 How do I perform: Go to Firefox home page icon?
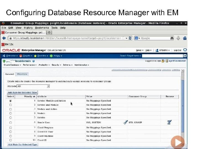(185, 38)
